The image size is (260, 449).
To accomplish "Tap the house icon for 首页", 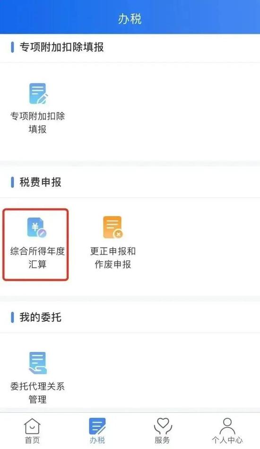I will coord(32,426).
